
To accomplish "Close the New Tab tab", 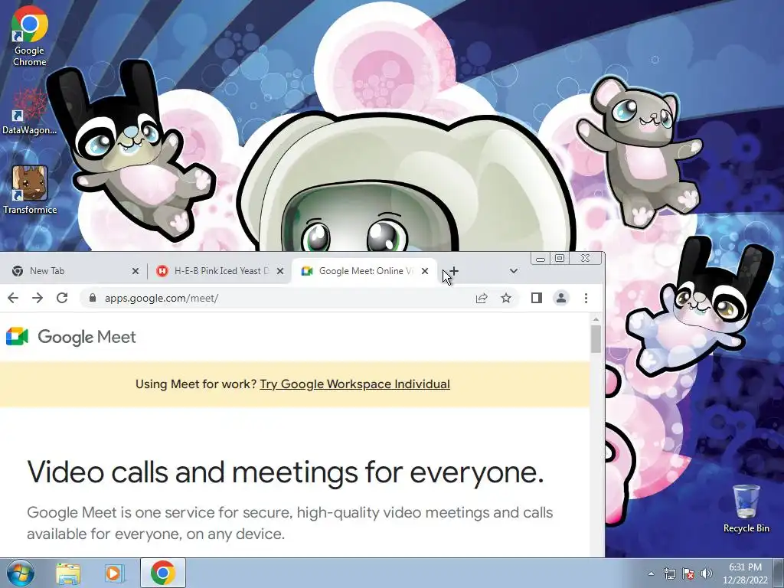I will 135,271.
